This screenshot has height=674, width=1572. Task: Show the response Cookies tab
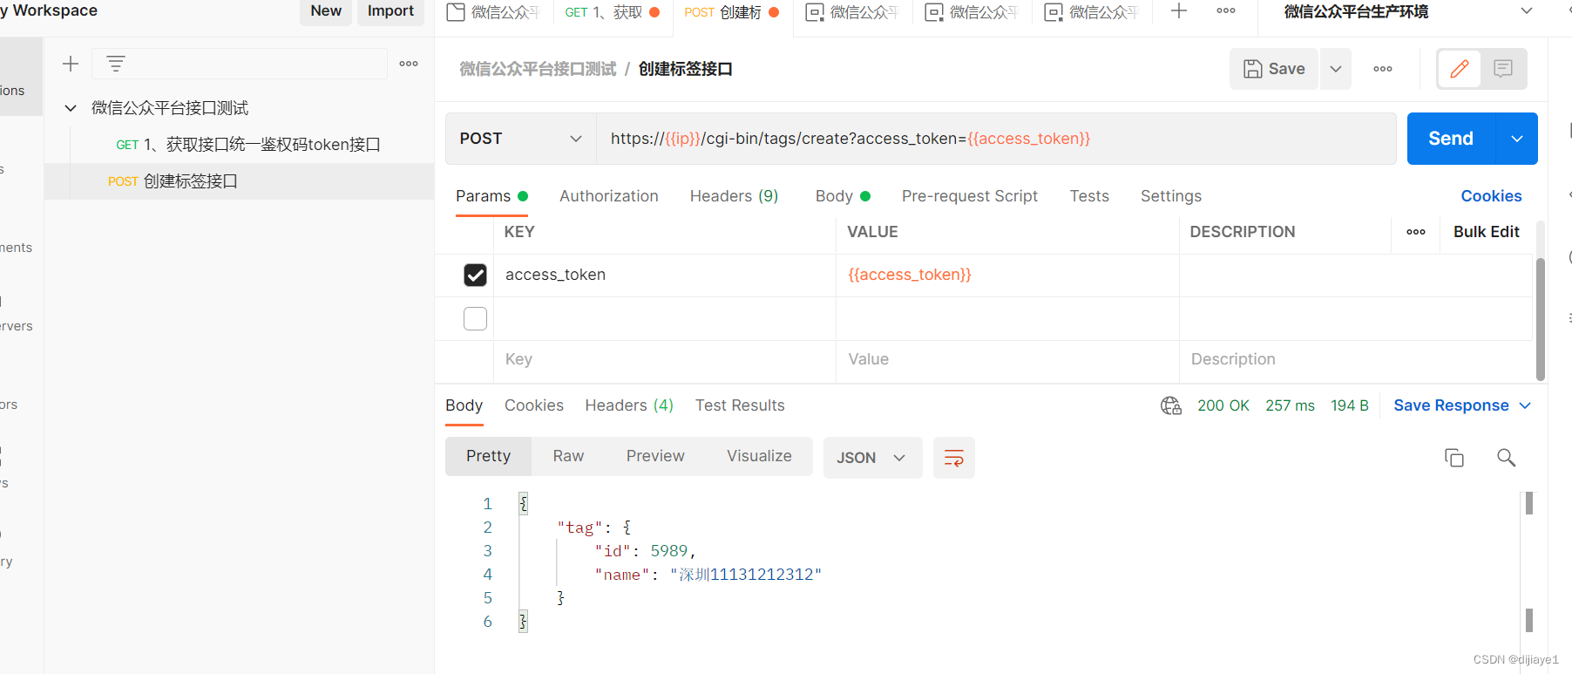534,405
